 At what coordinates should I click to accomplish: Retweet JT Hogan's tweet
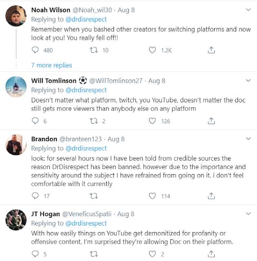click(x=93, y=254)
